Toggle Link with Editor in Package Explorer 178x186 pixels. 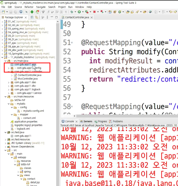tap(36, 17)
